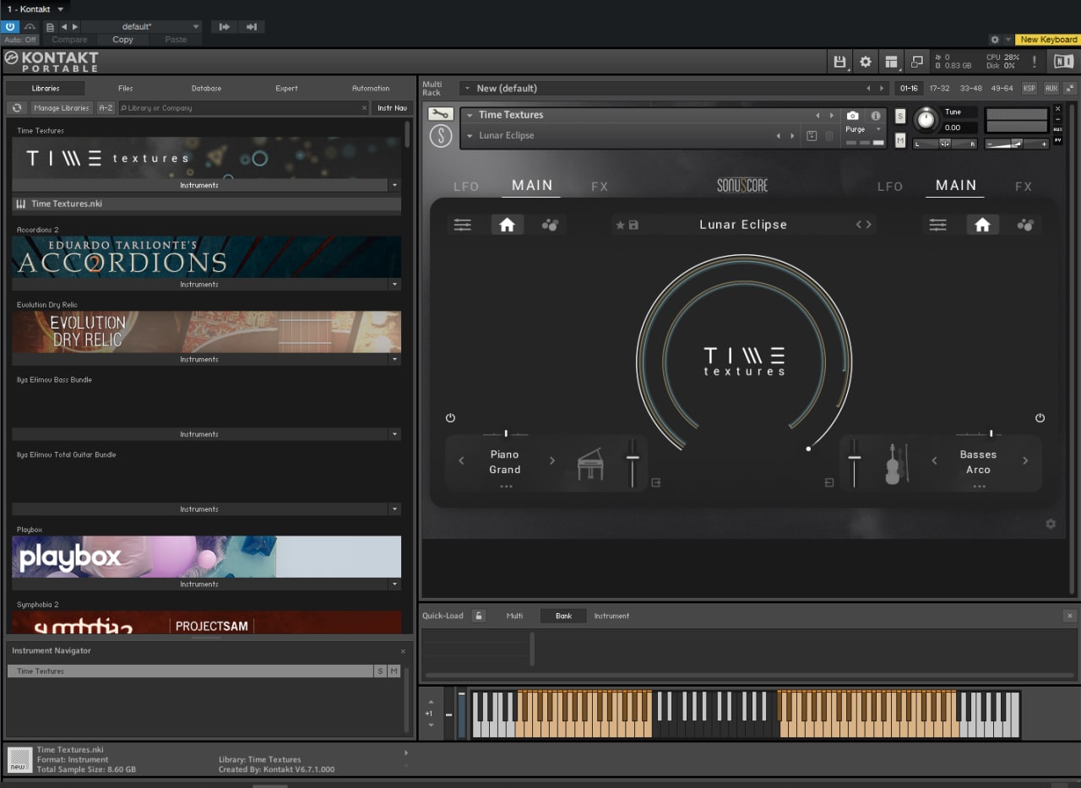Click the grand piano instrument icon

pyautogui.click(x=590, y=464)
